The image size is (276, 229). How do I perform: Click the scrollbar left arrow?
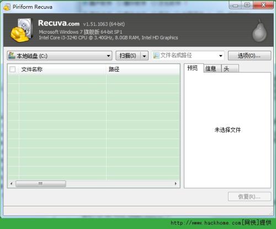pyautogui.click(x=12, y=184)
